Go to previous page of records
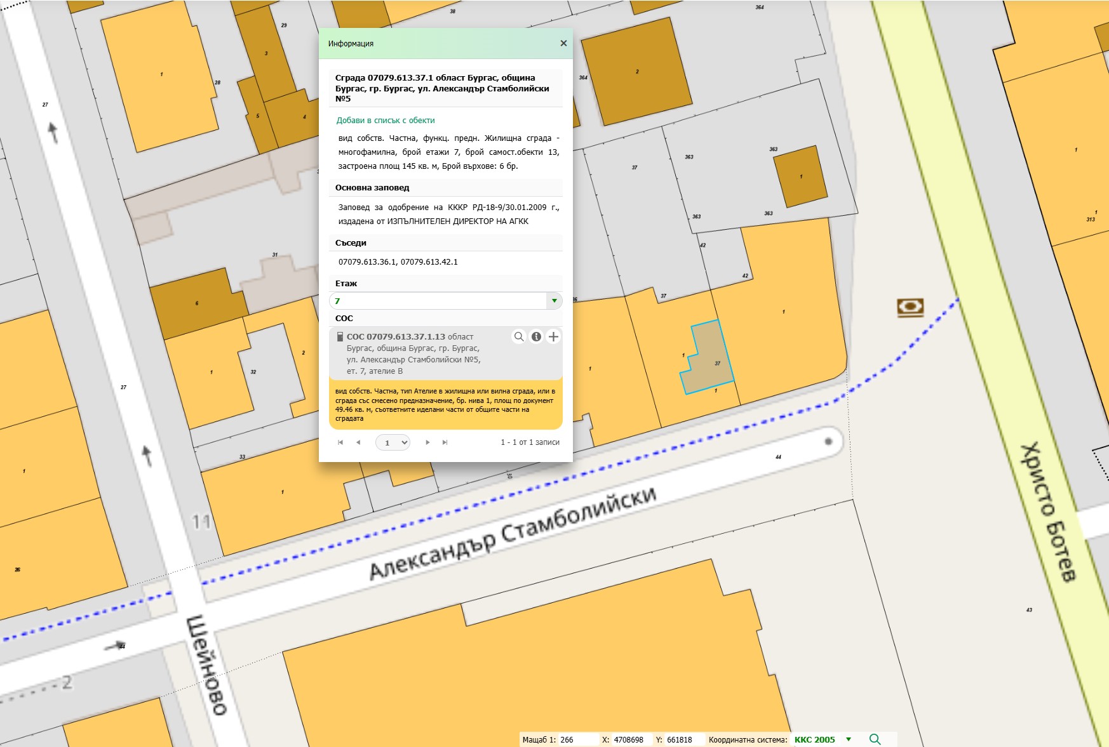Screen dimensions: 1109x747 tap(358, 442)
